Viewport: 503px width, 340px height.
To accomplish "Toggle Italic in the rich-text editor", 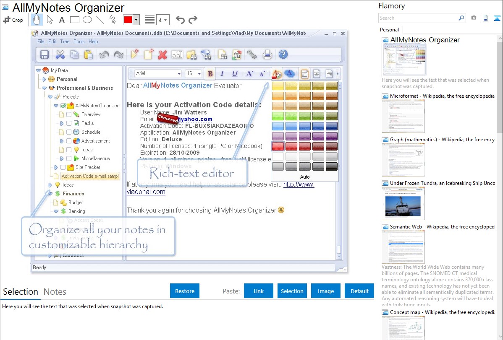I will coord(222,74).
